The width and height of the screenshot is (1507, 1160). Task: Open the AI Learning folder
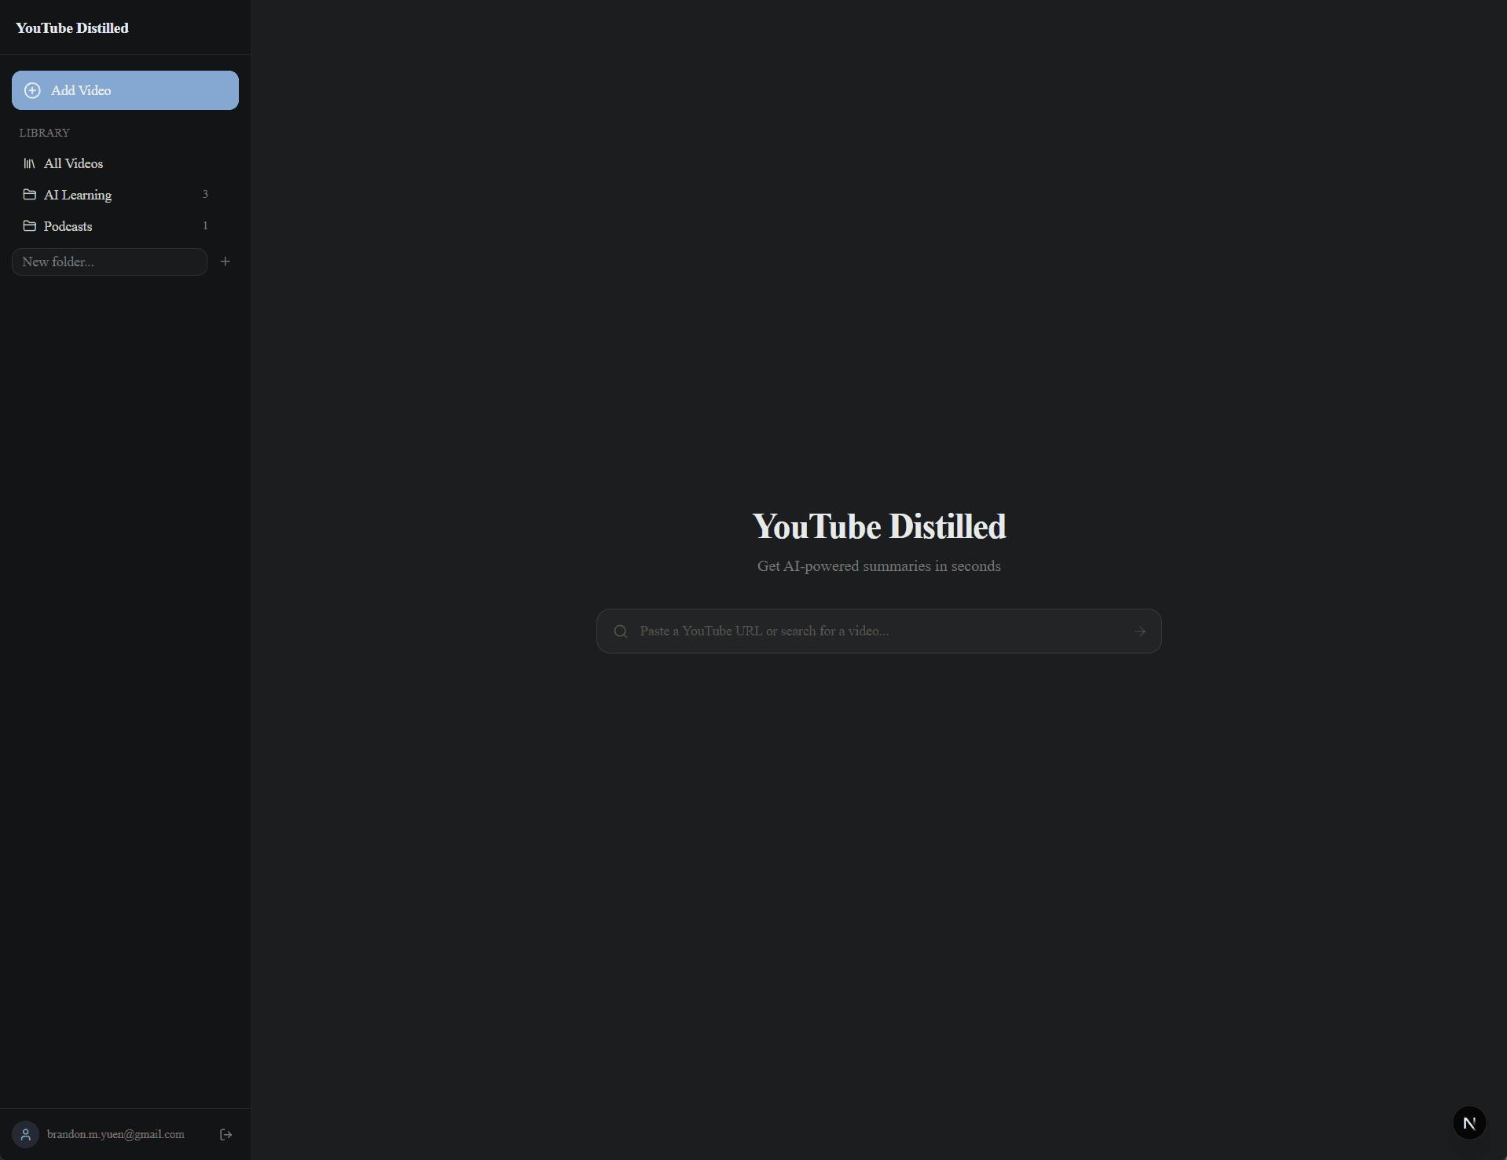78,194
